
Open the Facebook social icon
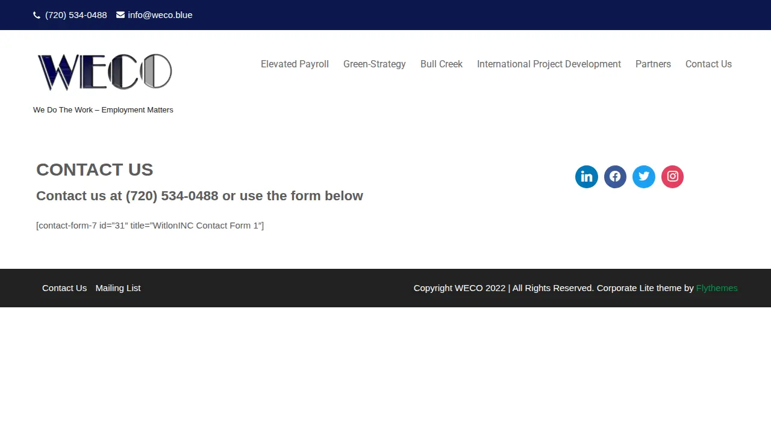(x=615, y=177)
